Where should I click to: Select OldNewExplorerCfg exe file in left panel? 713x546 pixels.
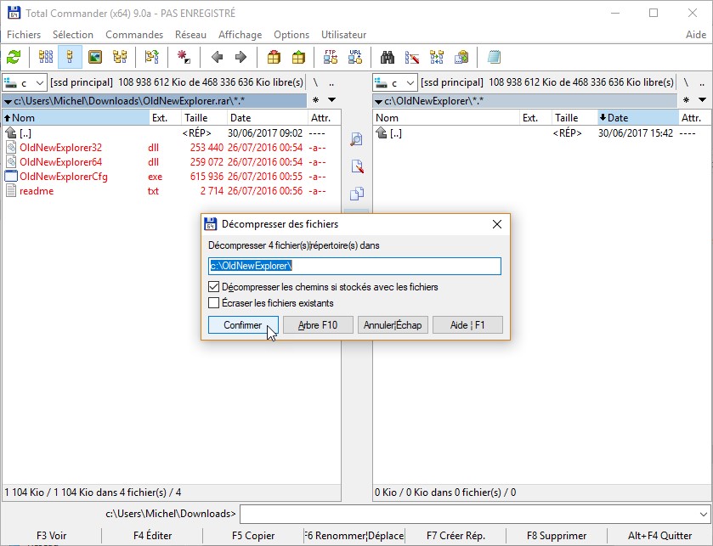(63, 177)
